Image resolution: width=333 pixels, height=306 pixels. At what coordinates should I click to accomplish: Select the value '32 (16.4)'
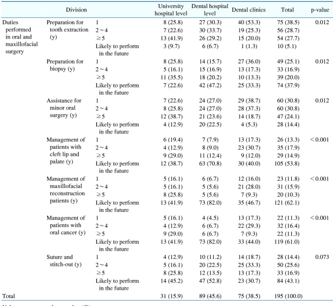click(x=288, y=226)
